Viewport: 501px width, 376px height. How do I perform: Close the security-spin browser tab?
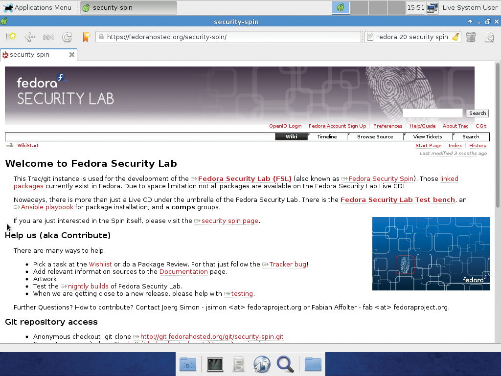pyautogui.click(x=71, y=55)
